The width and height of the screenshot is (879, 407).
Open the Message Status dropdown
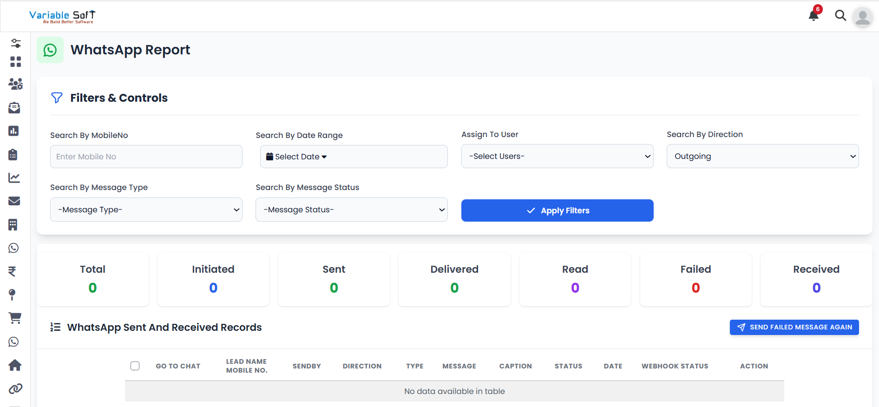pos(351,210)
